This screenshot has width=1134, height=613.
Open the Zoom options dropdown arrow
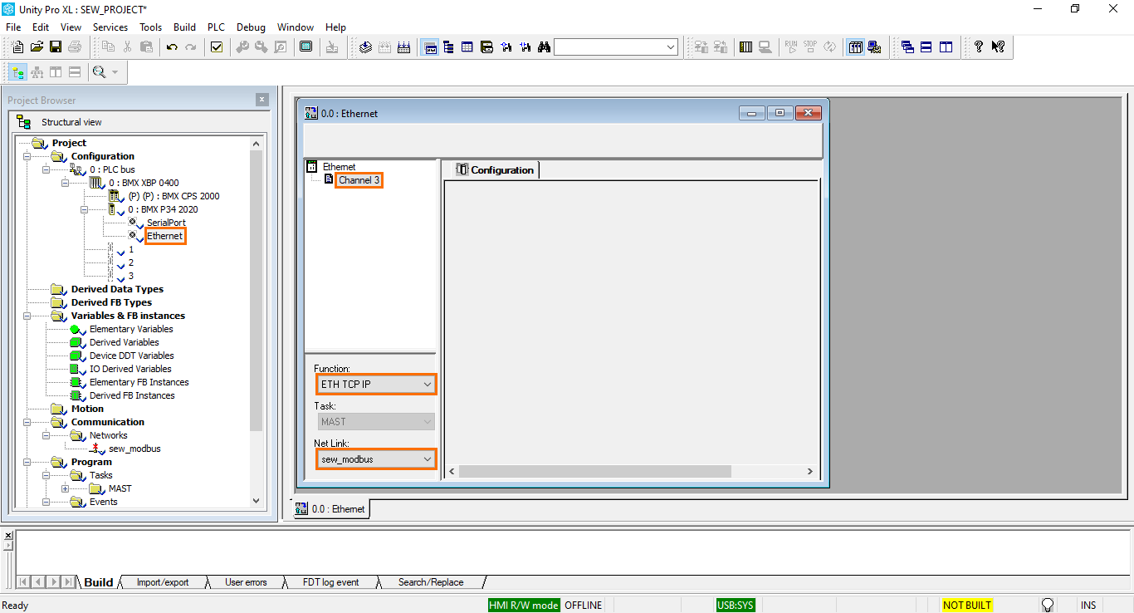tap(115, 72)
